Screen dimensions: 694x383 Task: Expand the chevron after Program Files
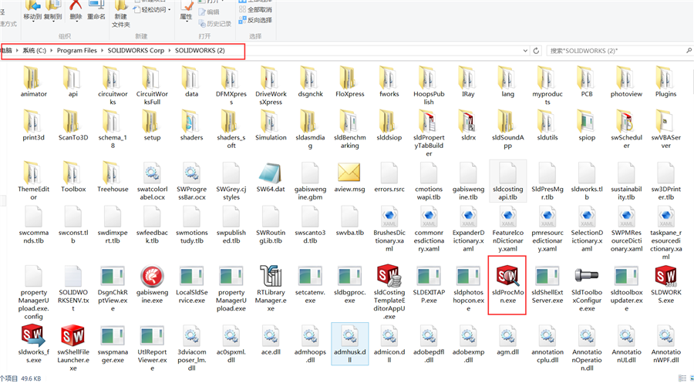[103, 50]
